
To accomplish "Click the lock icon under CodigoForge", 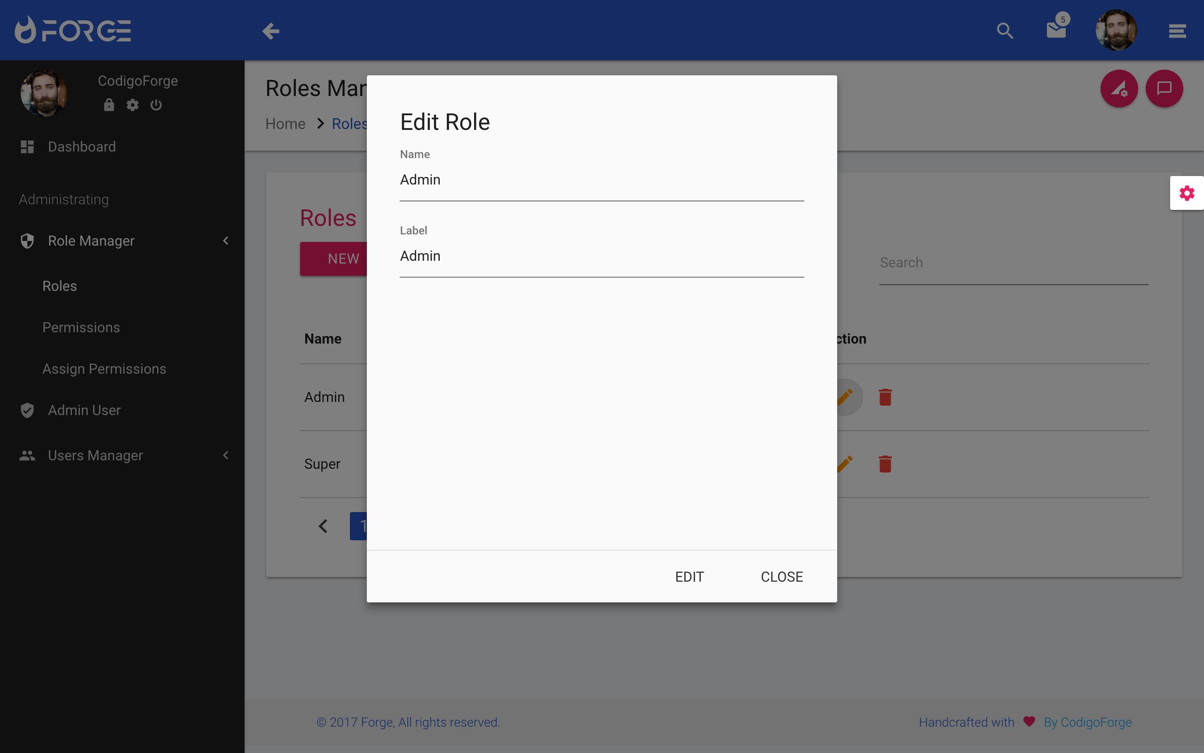I will 109,105.
